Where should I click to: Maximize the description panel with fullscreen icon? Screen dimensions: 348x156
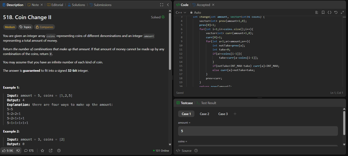tap(162, 5)
